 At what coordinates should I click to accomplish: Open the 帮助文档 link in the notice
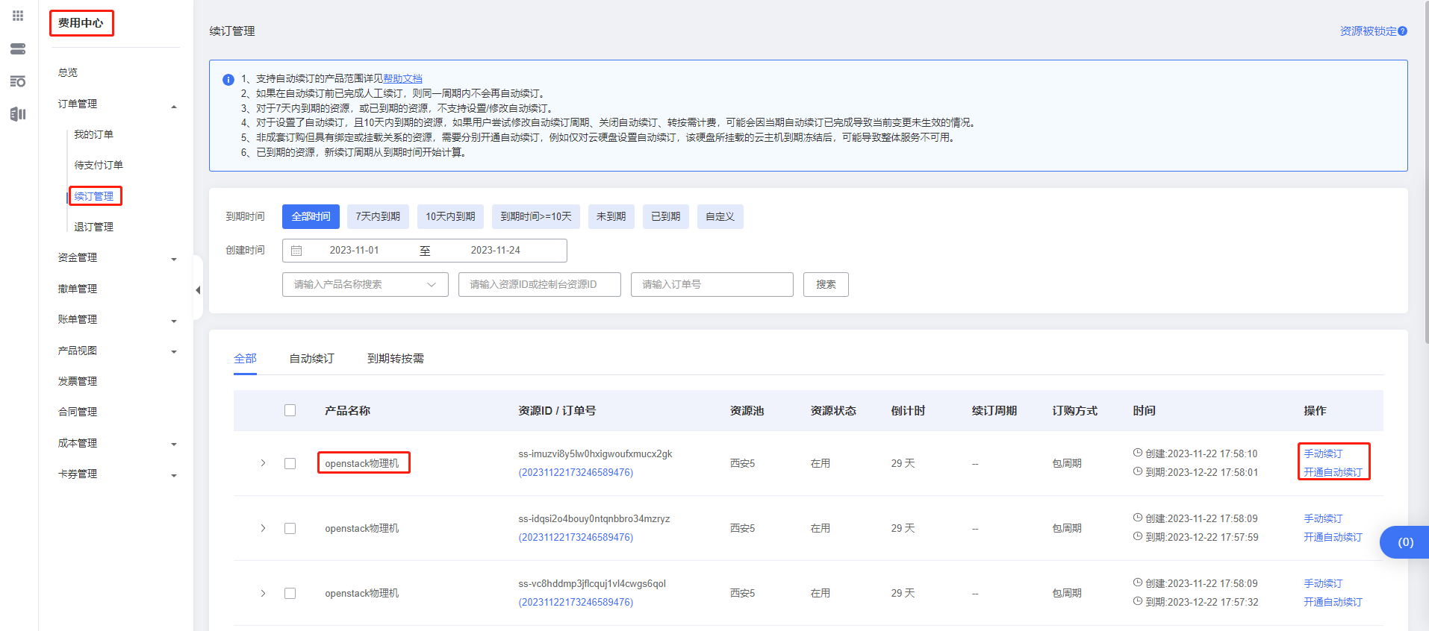[x=402, y=78]
